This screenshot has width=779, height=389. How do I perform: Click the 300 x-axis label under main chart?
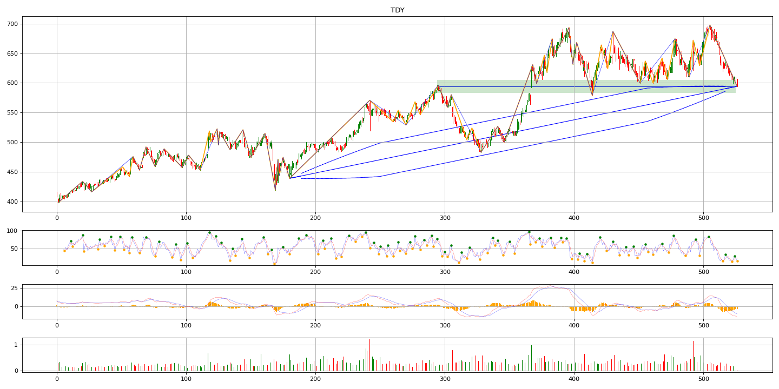(445, 218)
